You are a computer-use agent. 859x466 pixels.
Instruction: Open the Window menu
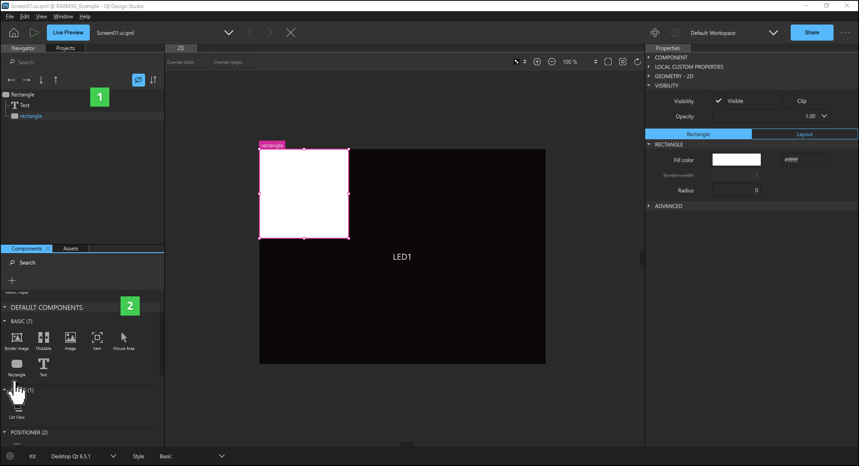coord(63,17)
